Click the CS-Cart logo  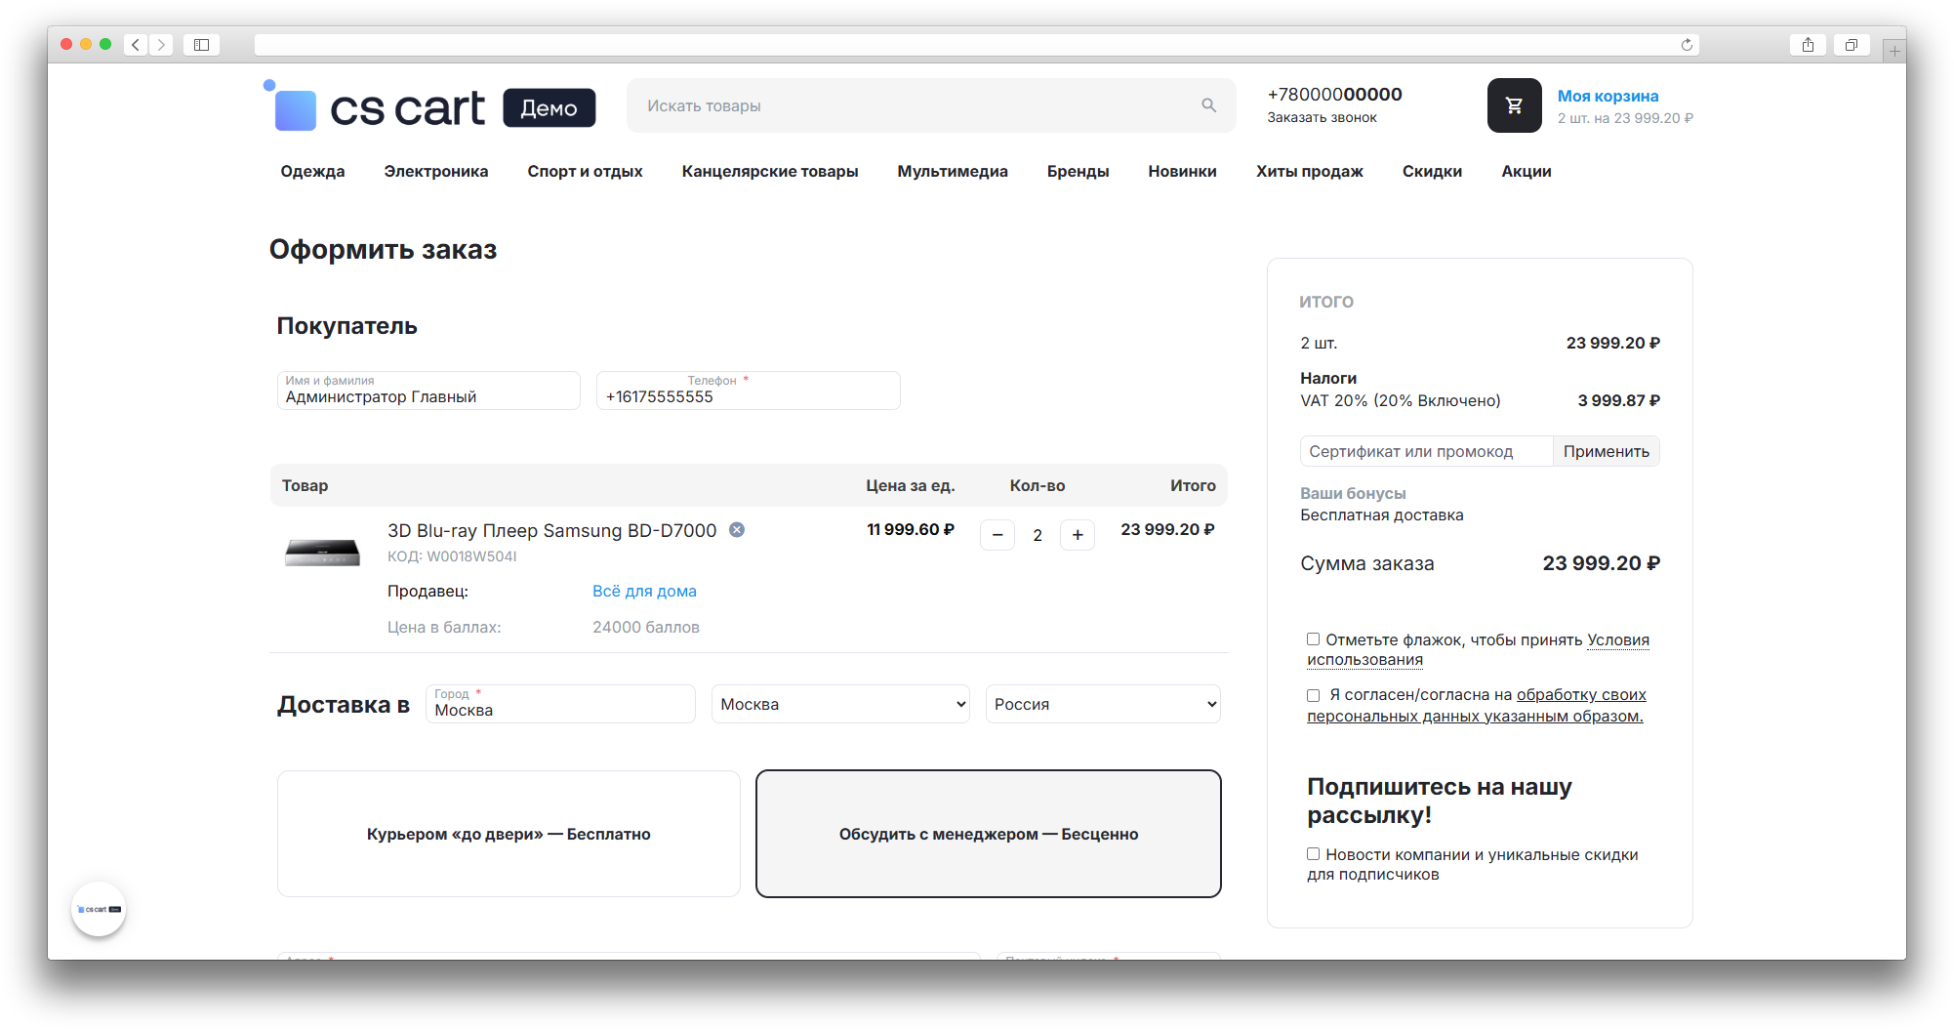(x=380, y=107)
